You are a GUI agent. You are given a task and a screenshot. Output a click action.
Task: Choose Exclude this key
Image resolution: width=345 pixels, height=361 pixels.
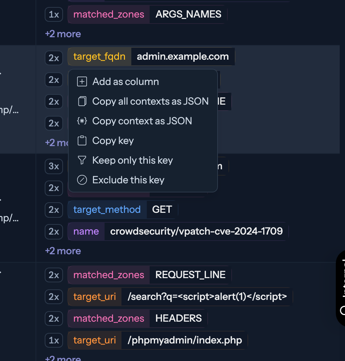point(143,180)
